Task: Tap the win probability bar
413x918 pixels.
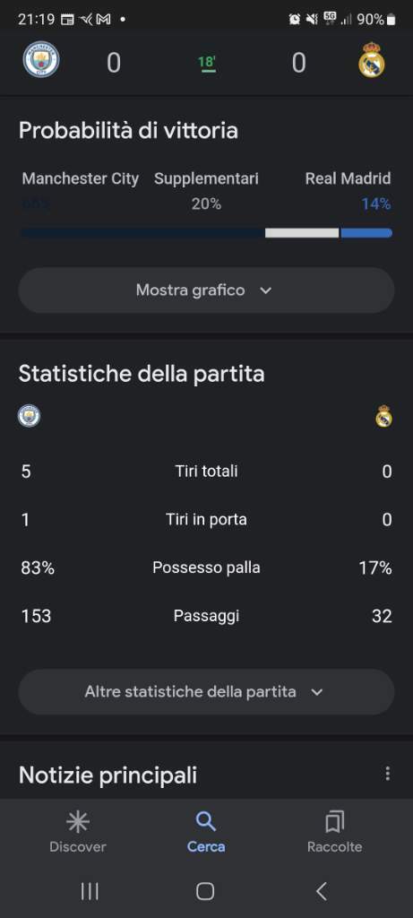Action: coord(206,233)
